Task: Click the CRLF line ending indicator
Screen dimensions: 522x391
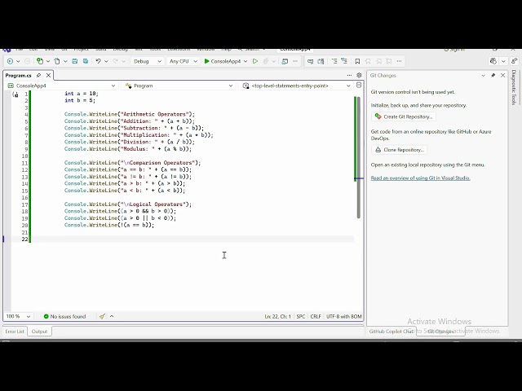Action: (x=316, y=317)
